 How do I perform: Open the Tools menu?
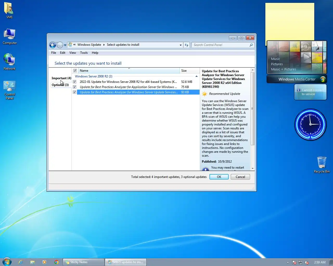[84, 53]
